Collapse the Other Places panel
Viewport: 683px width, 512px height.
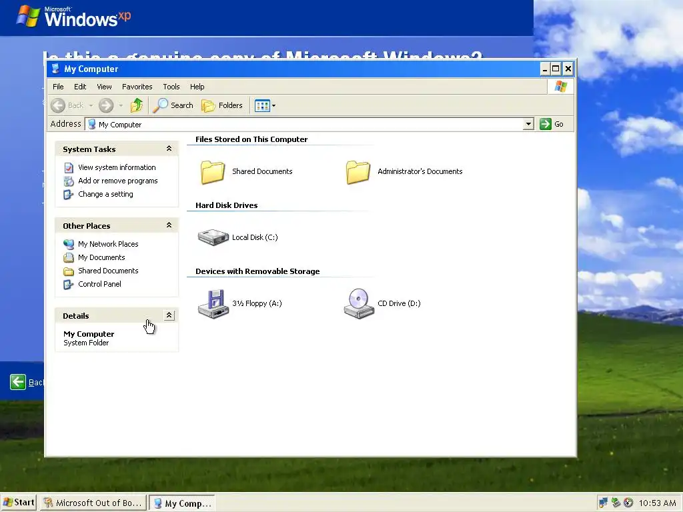(169, 225)
